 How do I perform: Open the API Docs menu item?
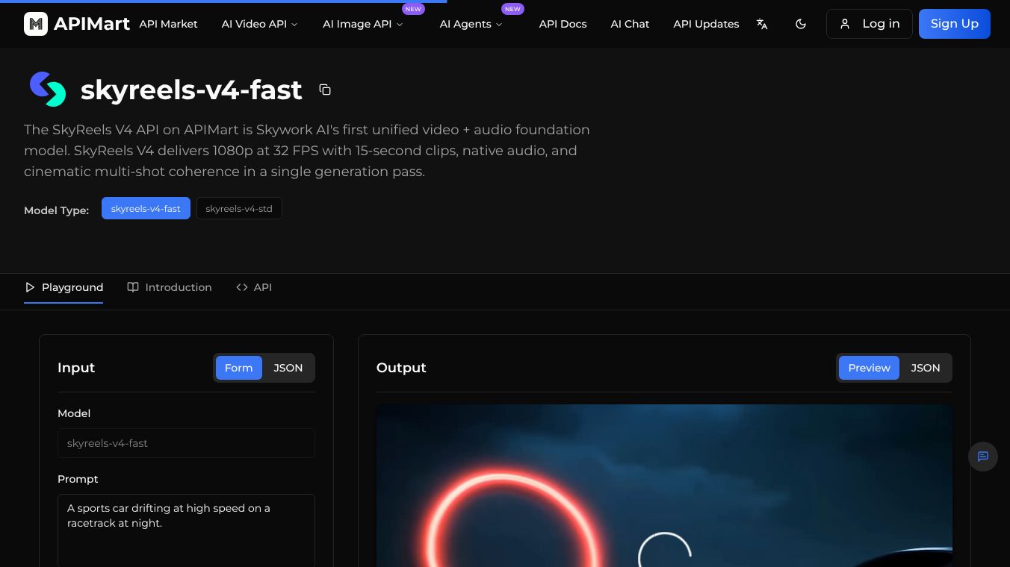563,24
